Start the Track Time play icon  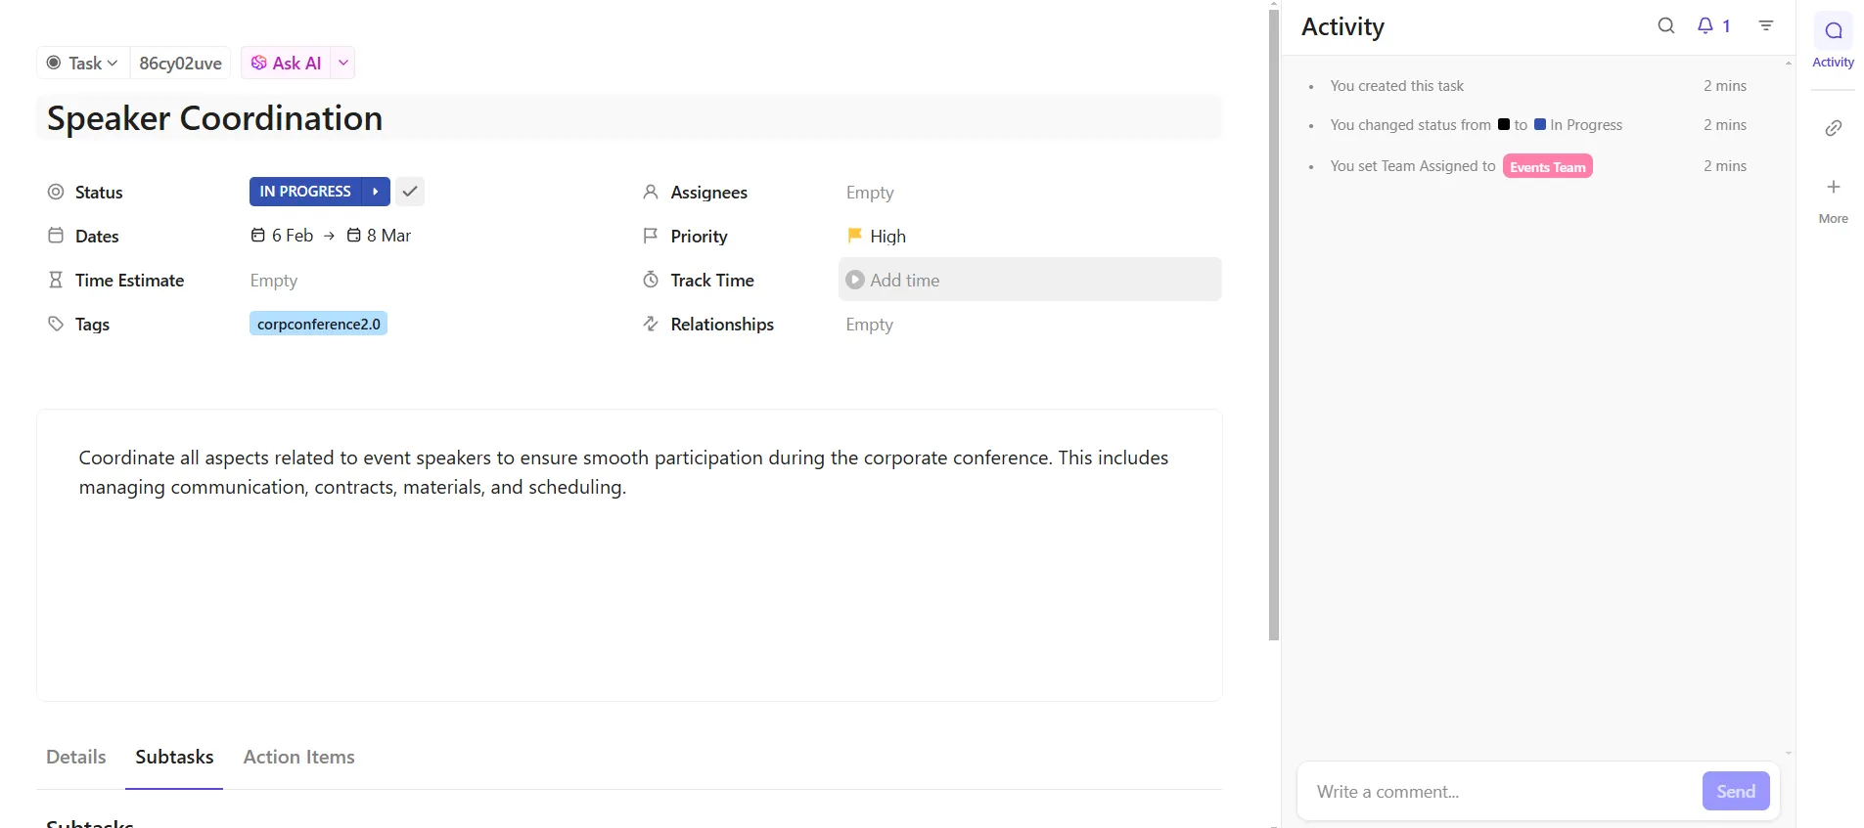(x=855, y=280)
